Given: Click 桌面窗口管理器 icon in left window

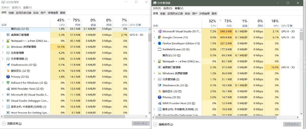Looking at the screenshot, I should 8,35.
